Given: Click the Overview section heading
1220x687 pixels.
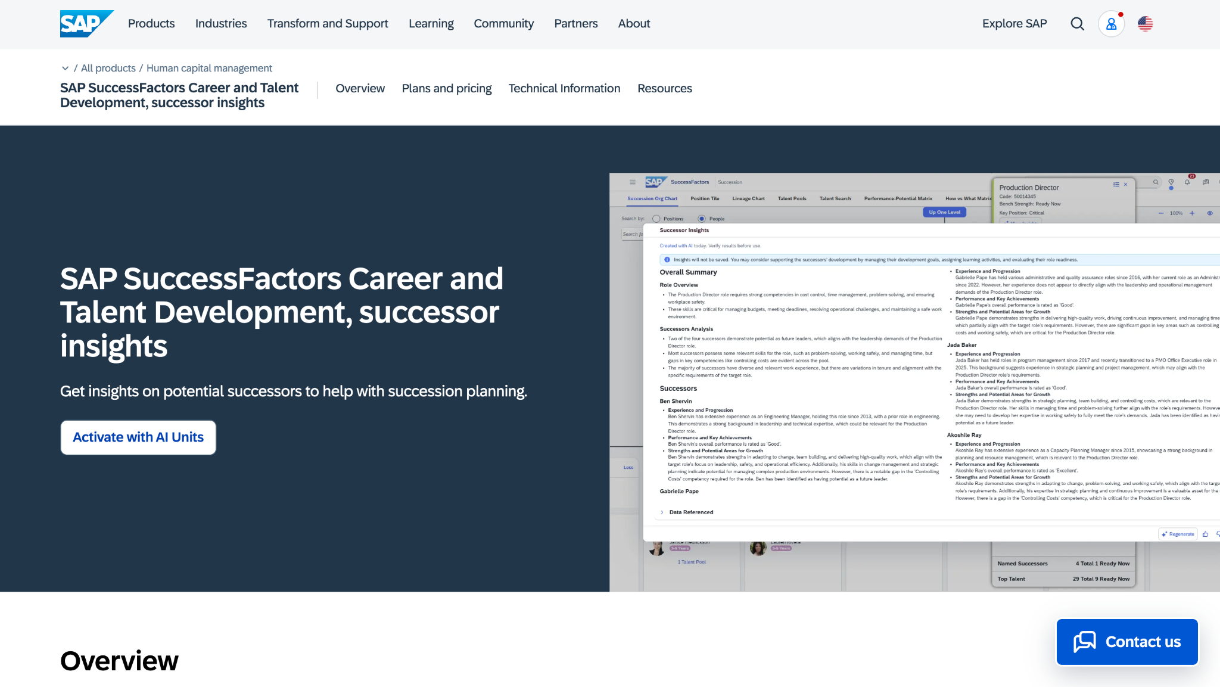Looking at the screenshot, I should tap(119, 661).
